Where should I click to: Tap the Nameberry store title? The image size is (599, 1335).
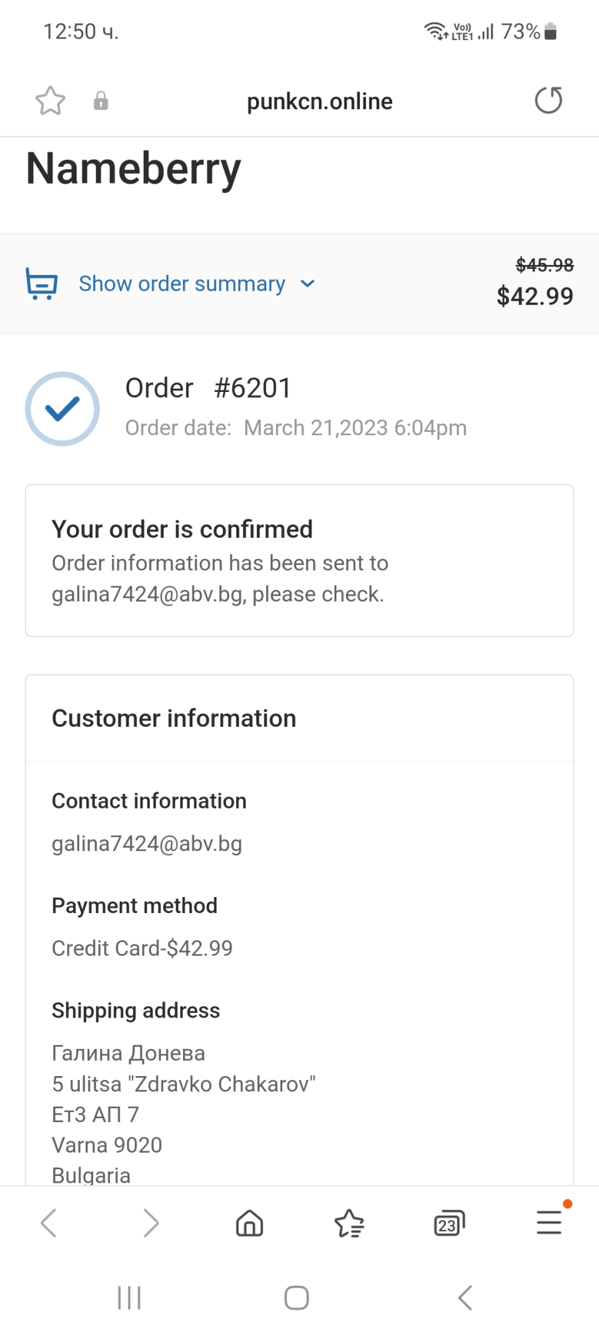point(133,169)
